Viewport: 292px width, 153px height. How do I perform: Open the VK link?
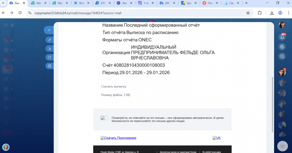tap(216, 138)
